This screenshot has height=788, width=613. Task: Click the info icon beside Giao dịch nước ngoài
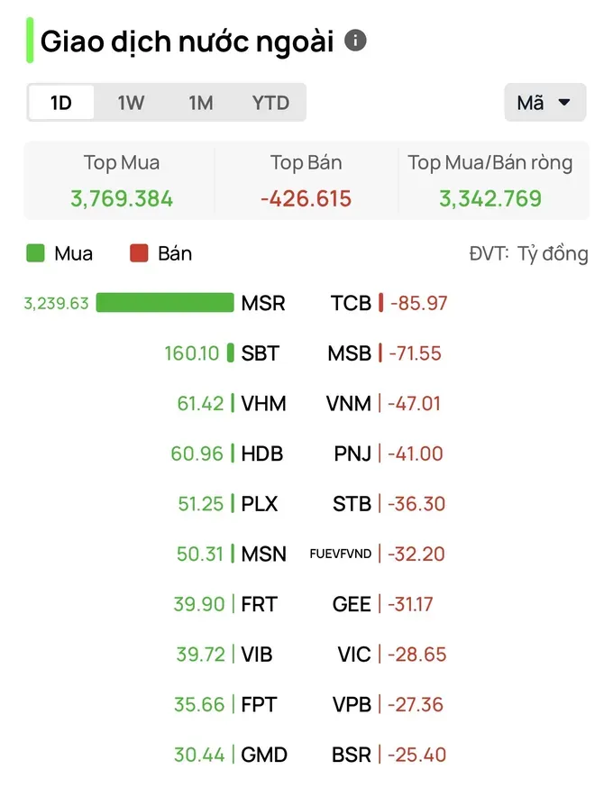(355, 41)
